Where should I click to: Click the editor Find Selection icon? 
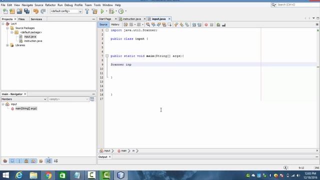point(148,24)
